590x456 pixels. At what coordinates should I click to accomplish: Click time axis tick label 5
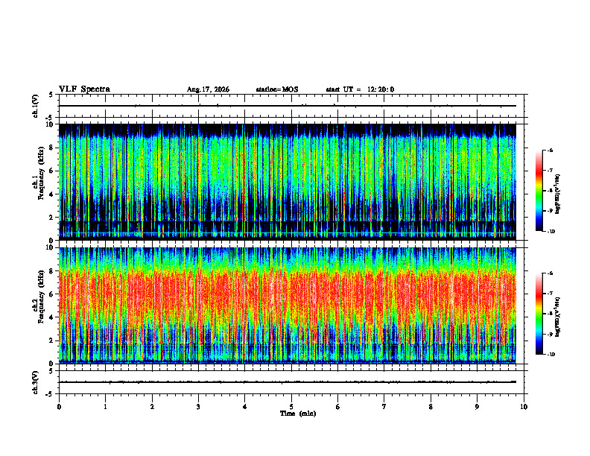[291, 407]
